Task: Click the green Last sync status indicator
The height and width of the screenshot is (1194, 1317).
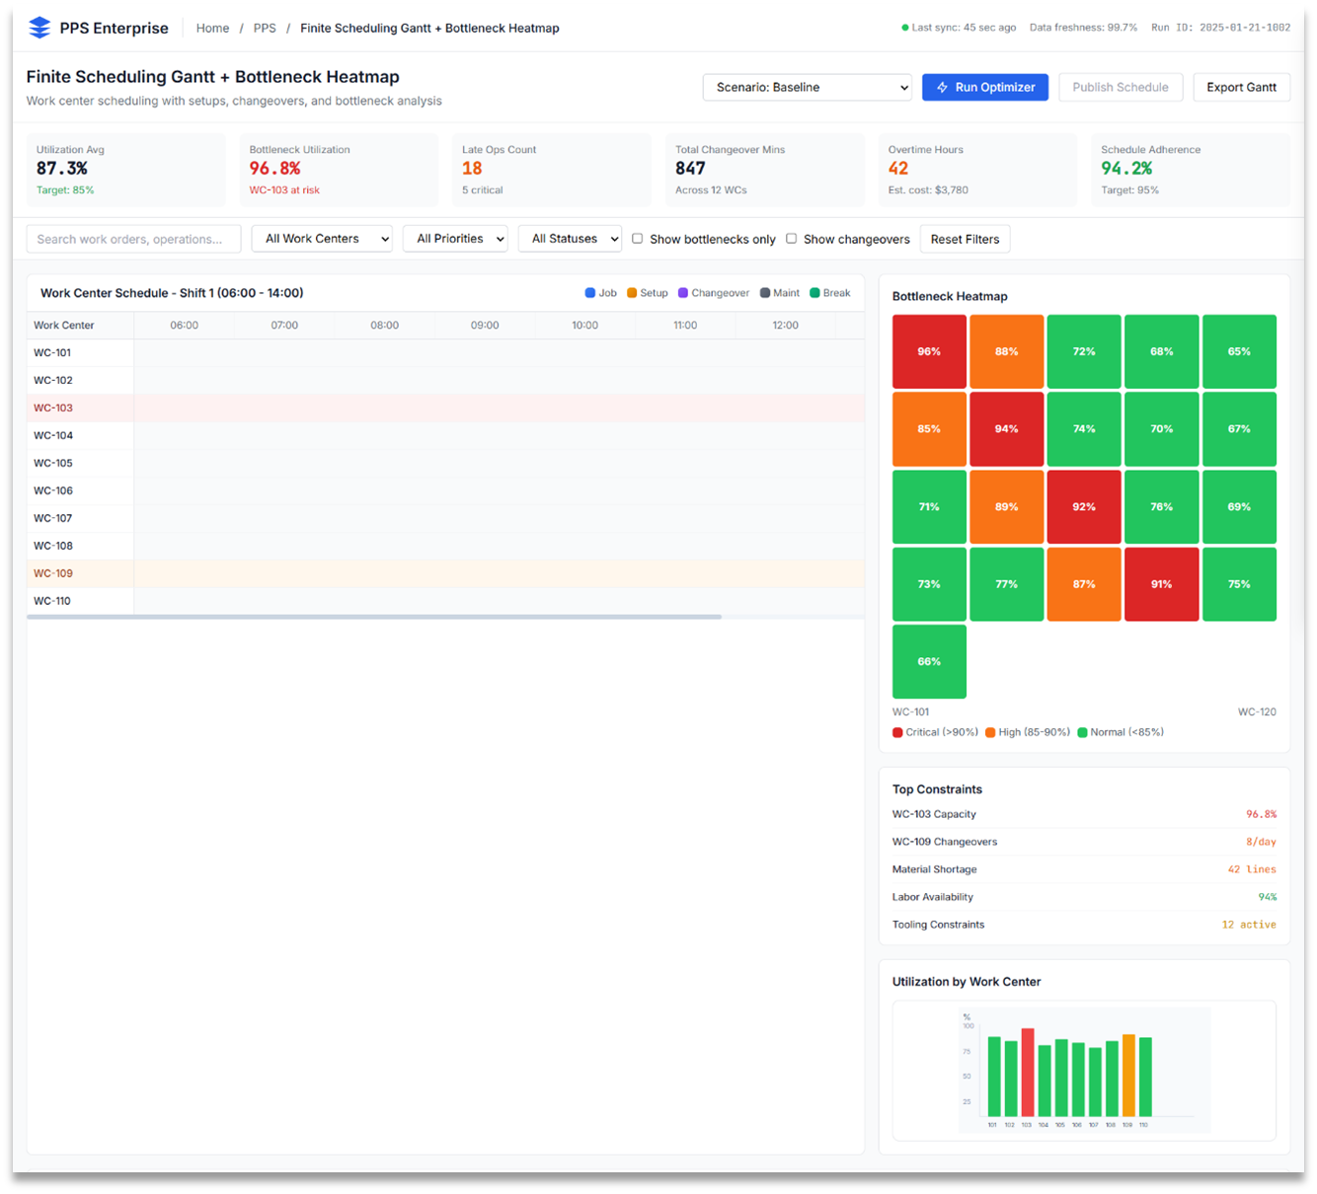Action: point(904,27)
